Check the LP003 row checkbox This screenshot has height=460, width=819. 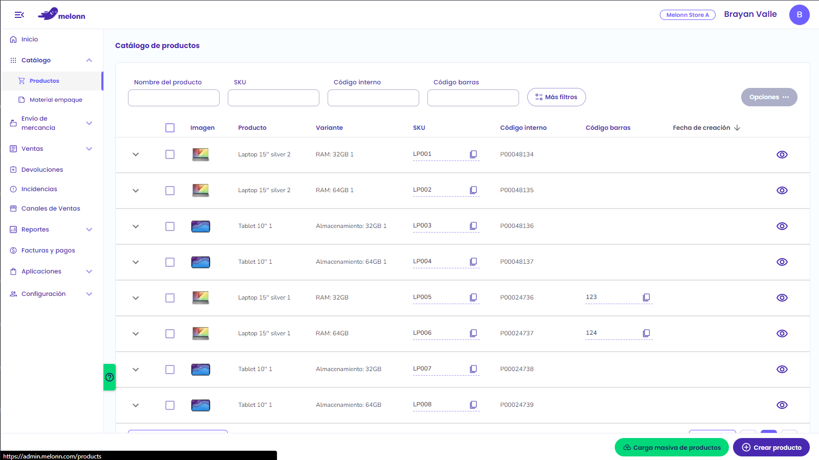pos(170,226)
